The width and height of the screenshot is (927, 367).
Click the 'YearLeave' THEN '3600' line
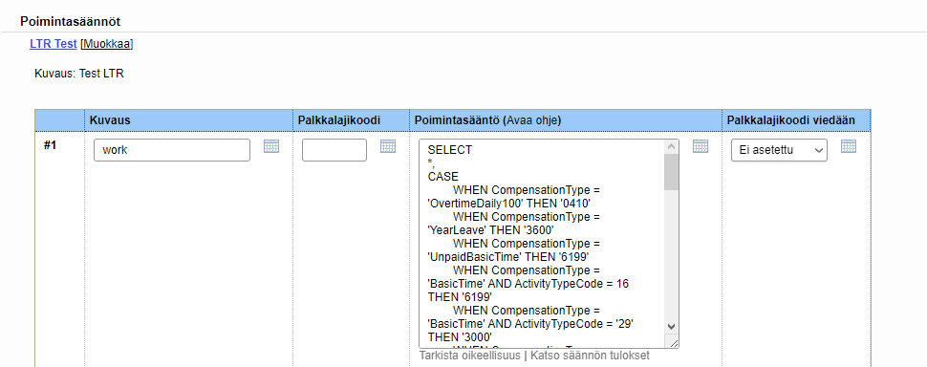click(x=490, y=230)
